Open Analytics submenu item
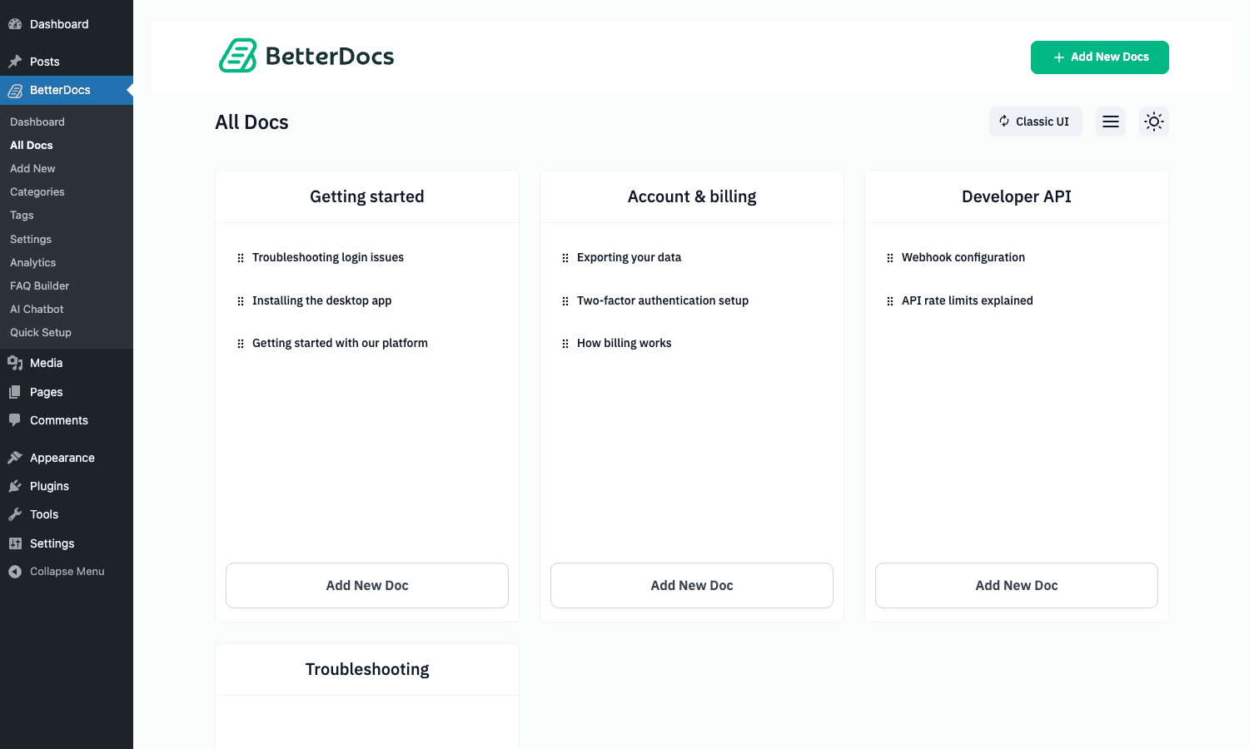Viewport: 1249px width, 749px height. 33,262
